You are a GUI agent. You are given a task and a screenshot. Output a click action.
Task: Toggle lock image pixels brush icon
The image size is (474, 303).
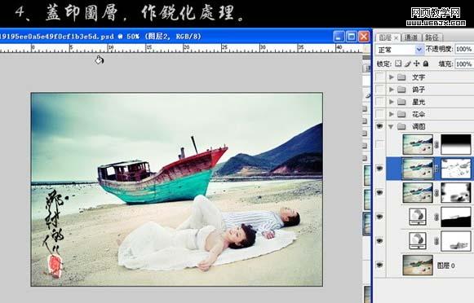[408, 64]
